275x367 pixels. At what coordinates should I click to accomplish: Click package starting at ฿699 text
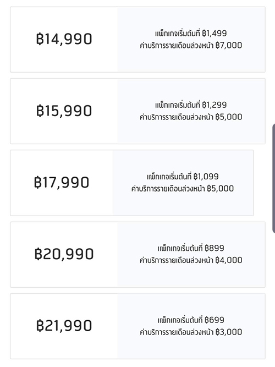[x=191, y=320]
